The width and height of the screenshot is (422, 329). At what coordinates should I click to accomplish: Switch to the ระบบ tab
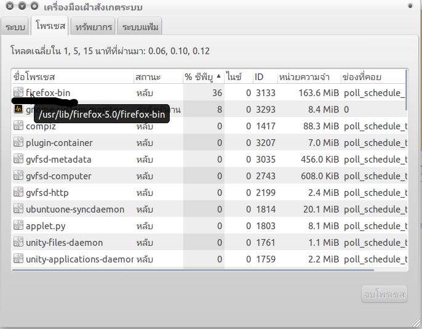[15, 26]
